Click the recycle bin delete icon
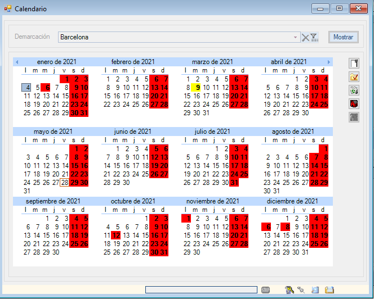 point(354,90)
